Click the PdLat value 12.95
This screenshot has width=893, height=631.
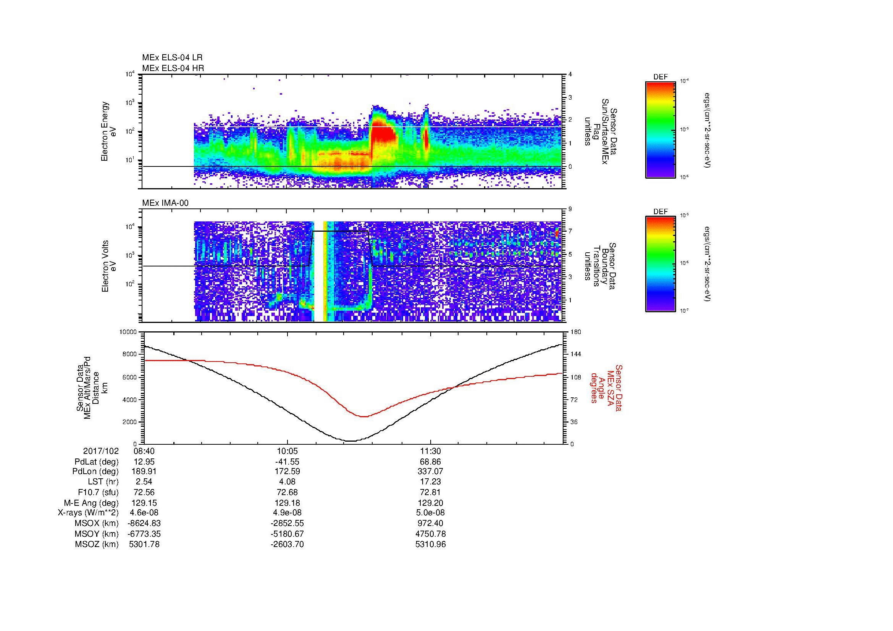(x=144, y=462)
